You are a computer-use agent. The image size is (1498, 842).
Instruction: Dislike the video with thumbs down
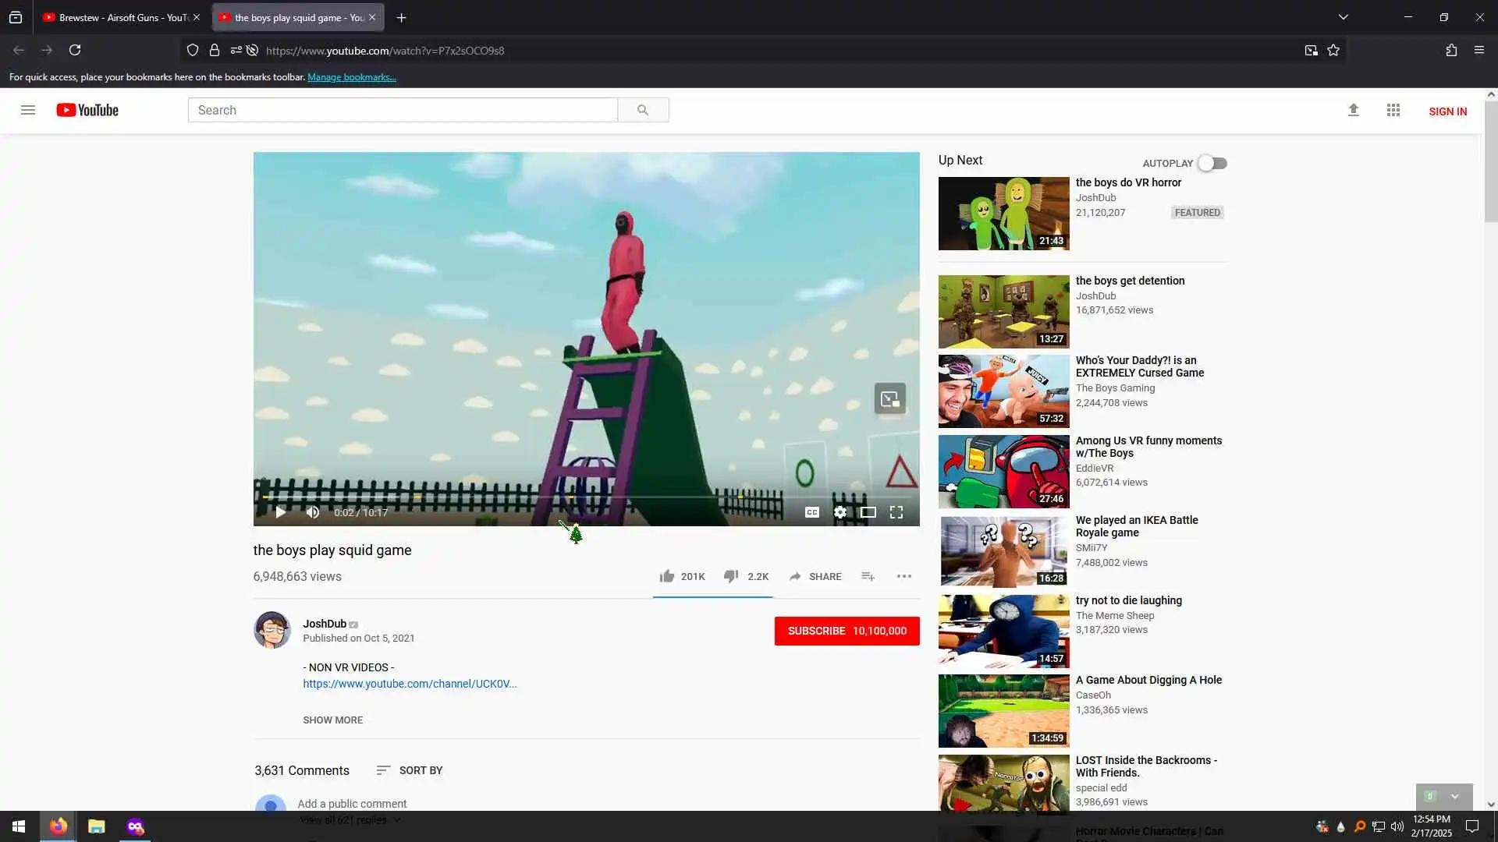(x=731, y=577)
